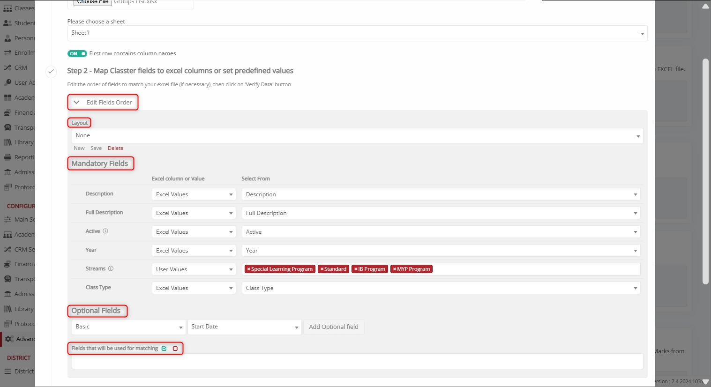Remove the Special Learning Program tag
Screen dimensions: 711x387
click(x=248, y=269)
